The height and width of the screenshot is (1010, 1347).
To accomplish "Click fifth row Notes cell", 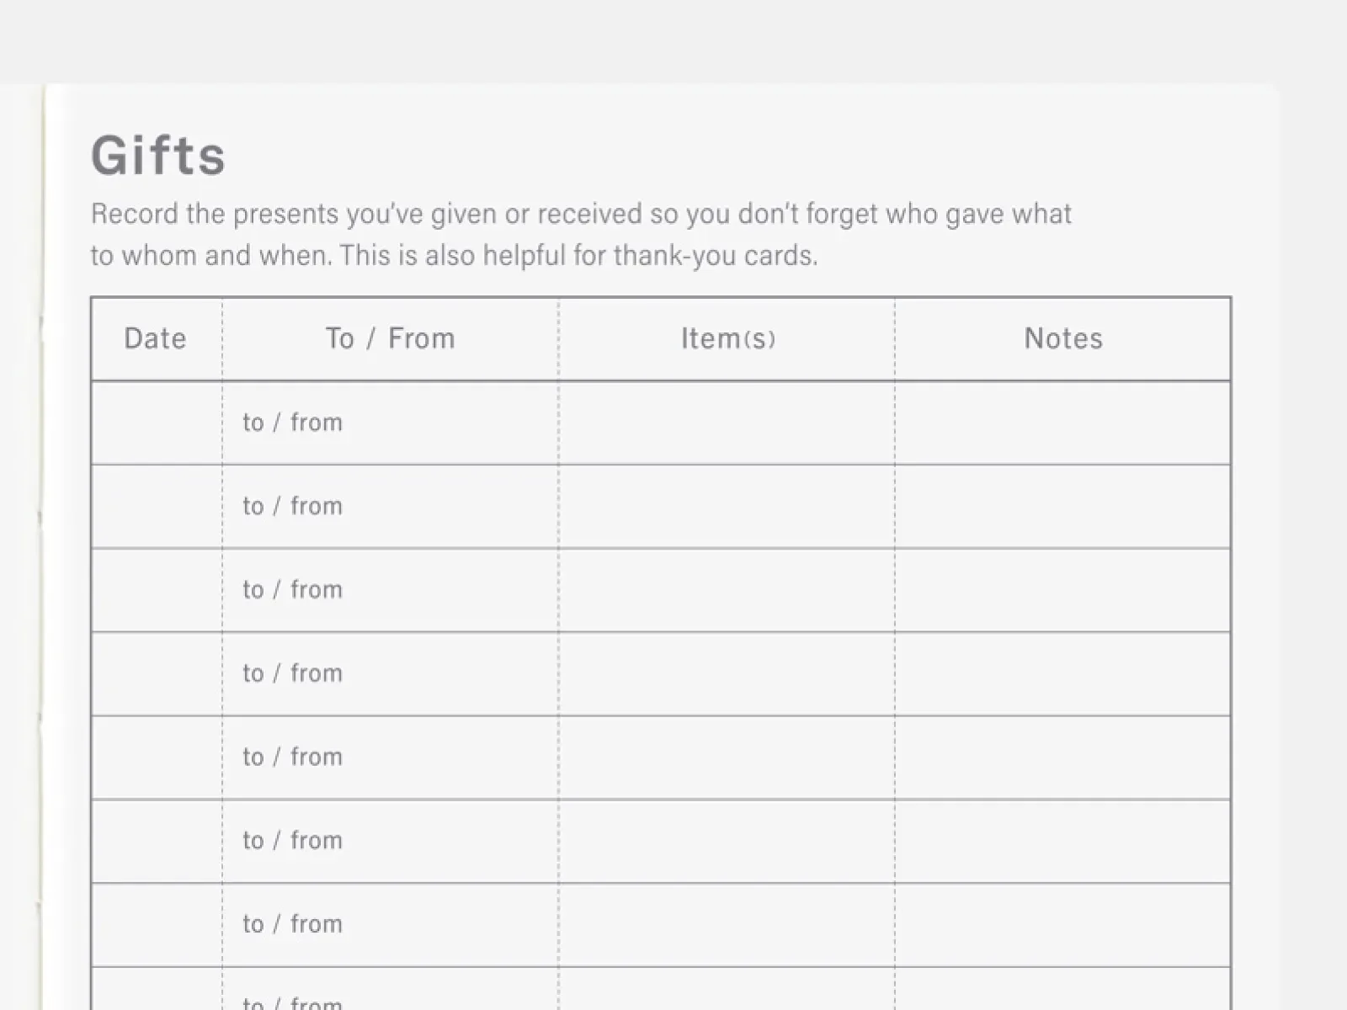I will click(x=1062, y=757).
